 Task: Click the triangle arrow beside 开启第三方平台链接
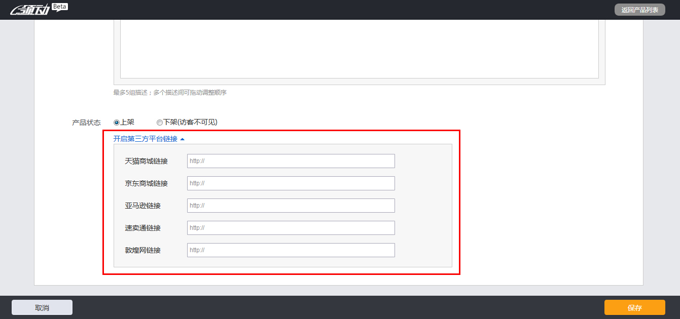(x=183, y=139)
